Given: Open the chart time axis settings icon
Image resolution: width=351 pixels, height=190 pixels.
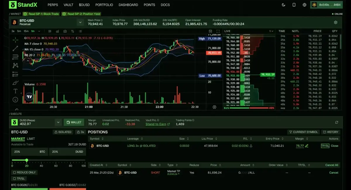Looking at the screenshot, I should pos(214,107).
